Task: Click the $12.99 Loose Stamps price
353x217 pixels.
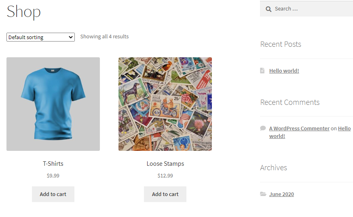Action: 165,175
